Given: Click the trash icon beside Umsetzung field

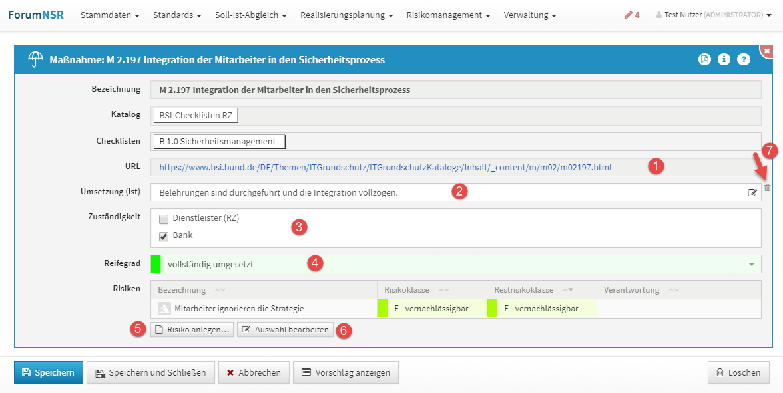Looking at the screenshot, I should [x=767, y=188].
